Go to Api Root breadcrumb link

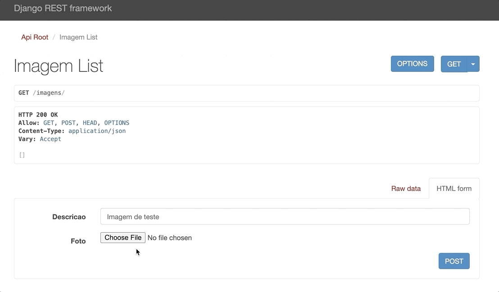[x=35, y=37]
